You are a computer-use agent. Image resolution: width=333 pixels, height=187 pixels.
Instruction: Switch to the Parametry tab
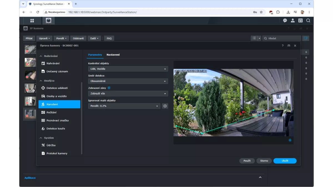pyautogui.click(x=95, y=55)
